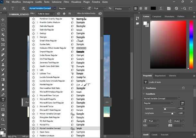The image size is (196, 138).
Task: Click the text color swatch in options bar
Action: click(153, 8)
